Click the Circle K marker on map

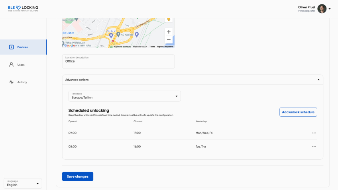click(x=112, y=35)
